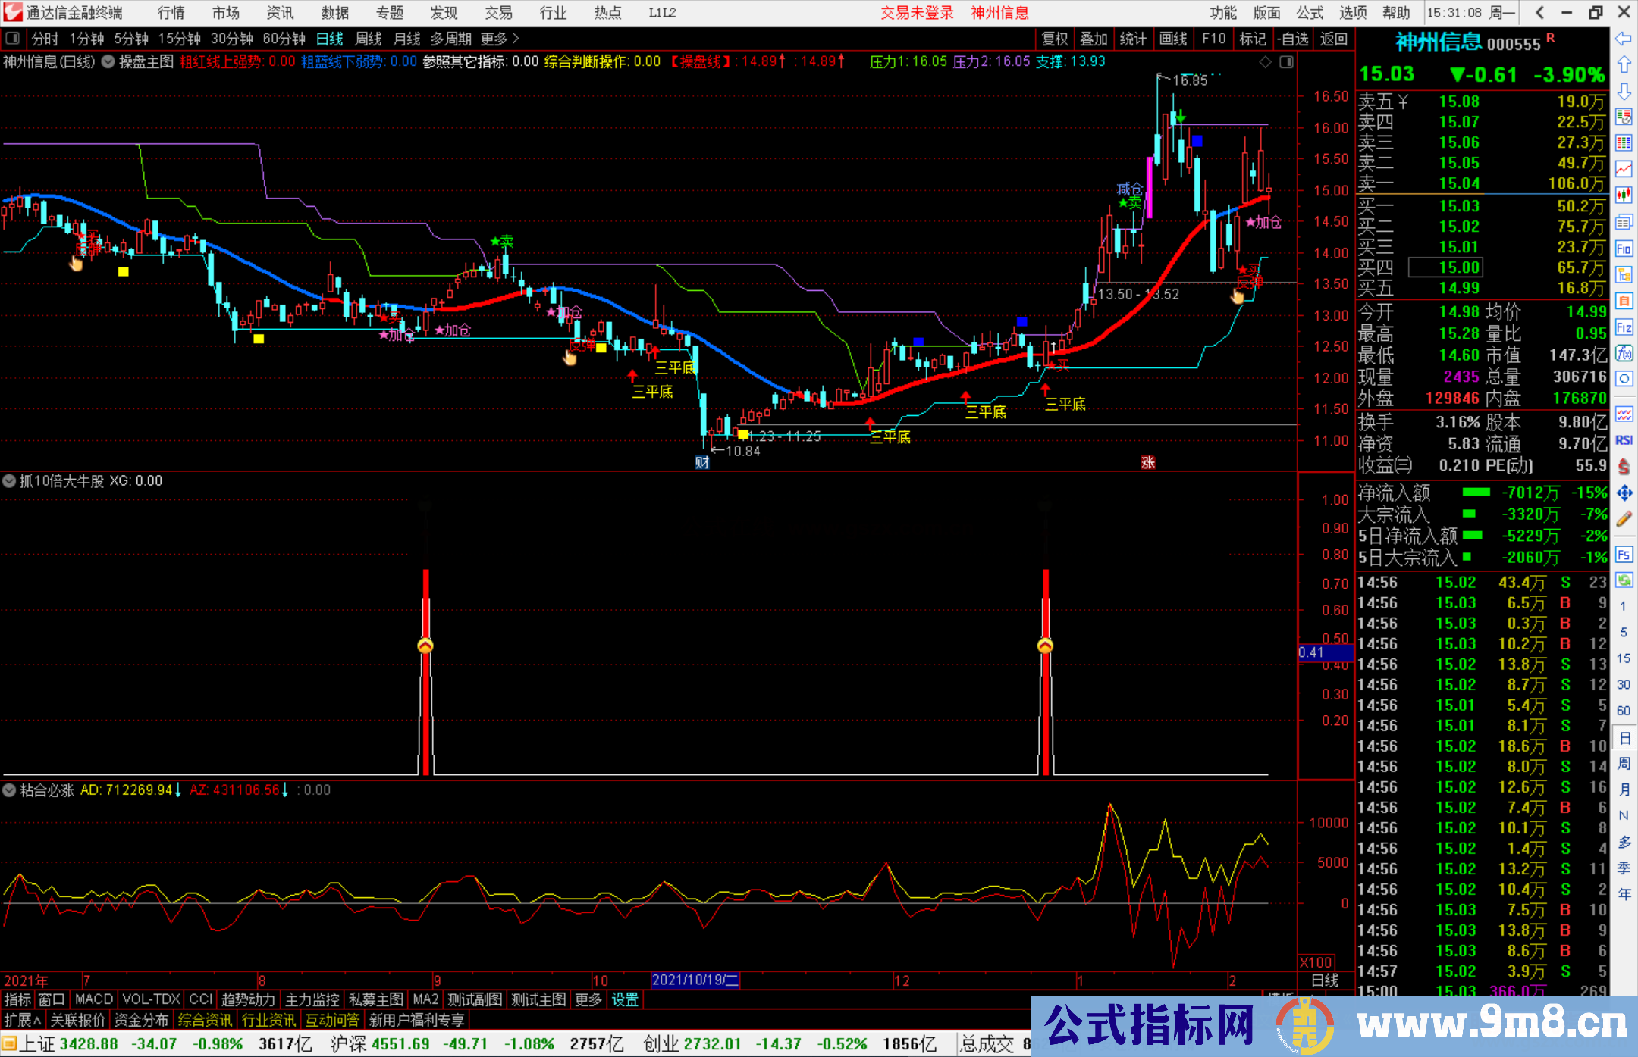Toggle the 抓10倍大牛股 indicator round button
This screenshot has height=1057, width=1638.
click(x=9, y=481)
